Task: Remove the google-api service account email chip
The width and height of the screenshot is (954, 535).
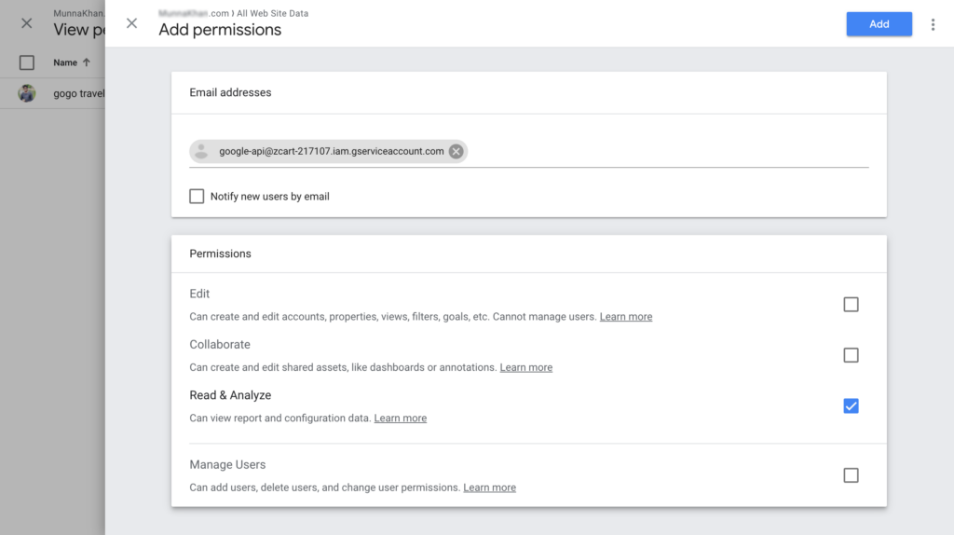Action: tap(456, 151)
